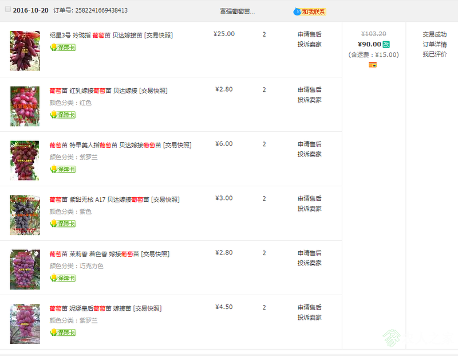Click unit price ¥25.00
The image size is (458, 356).
224,34
